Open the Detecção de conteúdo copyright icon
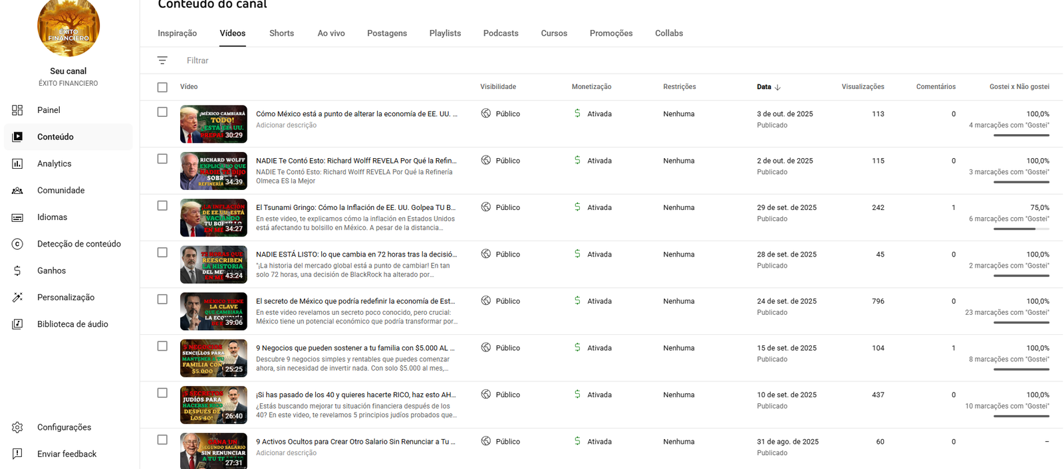Viewport: 1064px width, 469px height. coord(17,244)
